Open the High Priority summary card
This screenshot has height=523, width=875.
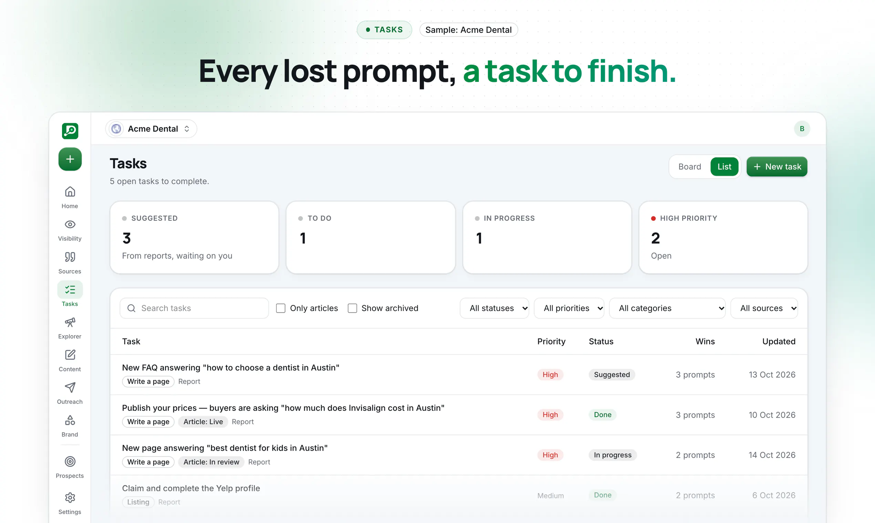coord(723,237)
